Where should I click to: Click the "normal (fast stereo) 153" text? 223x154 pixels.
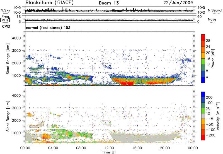coord(48,28)
